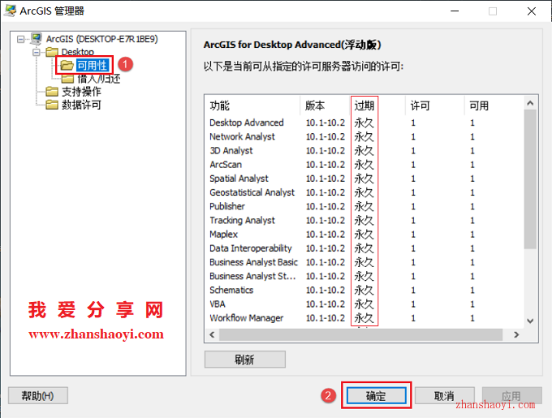Click the list scroll down arrow
Viewport: 552px width, 418px height.
530,321
